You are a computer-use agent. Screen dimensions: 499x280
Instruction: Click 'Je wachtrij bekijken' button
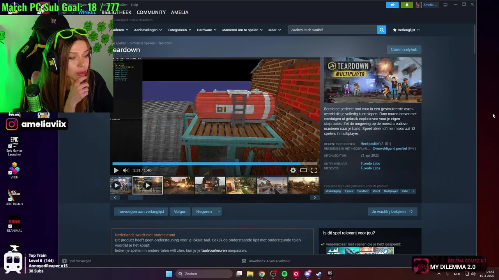click(x=392, y=212)
